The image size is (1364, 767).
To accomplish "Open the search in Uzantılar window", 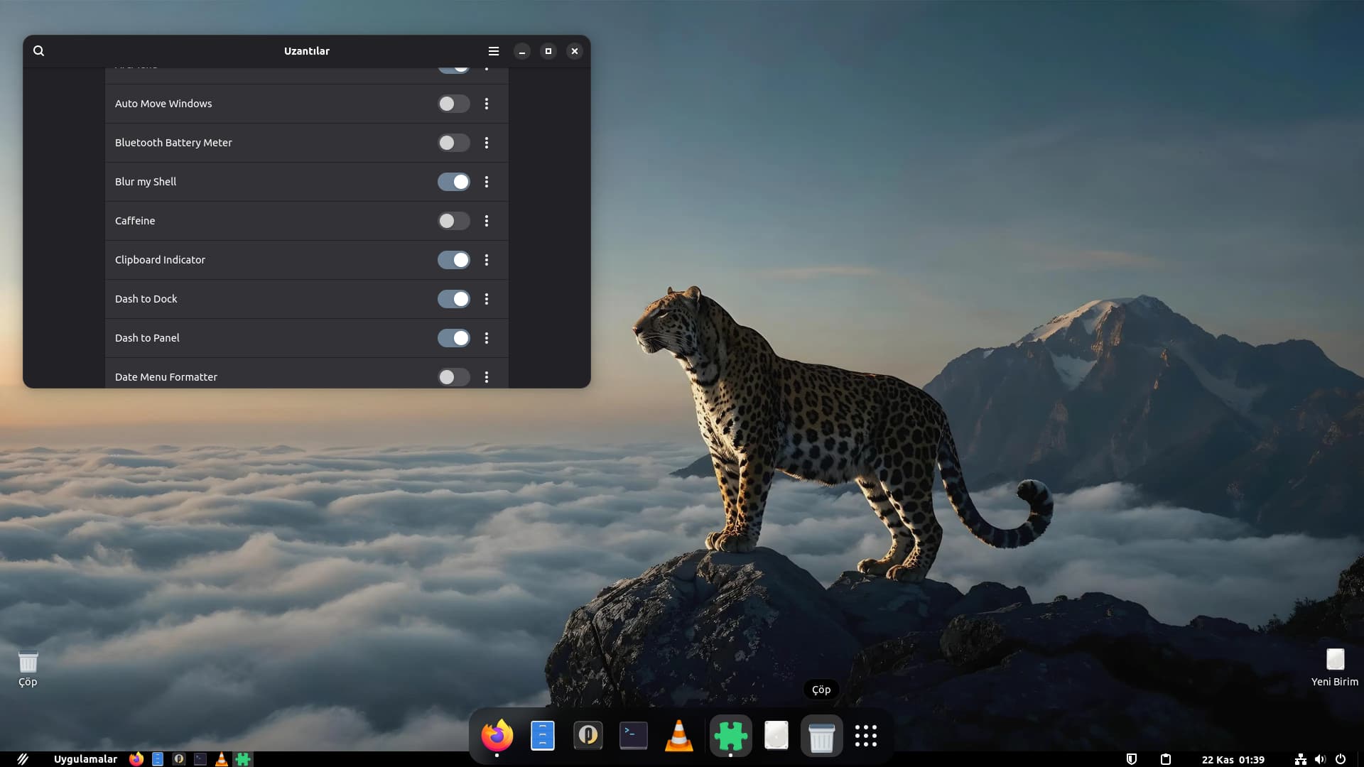I will click(39, 51).
